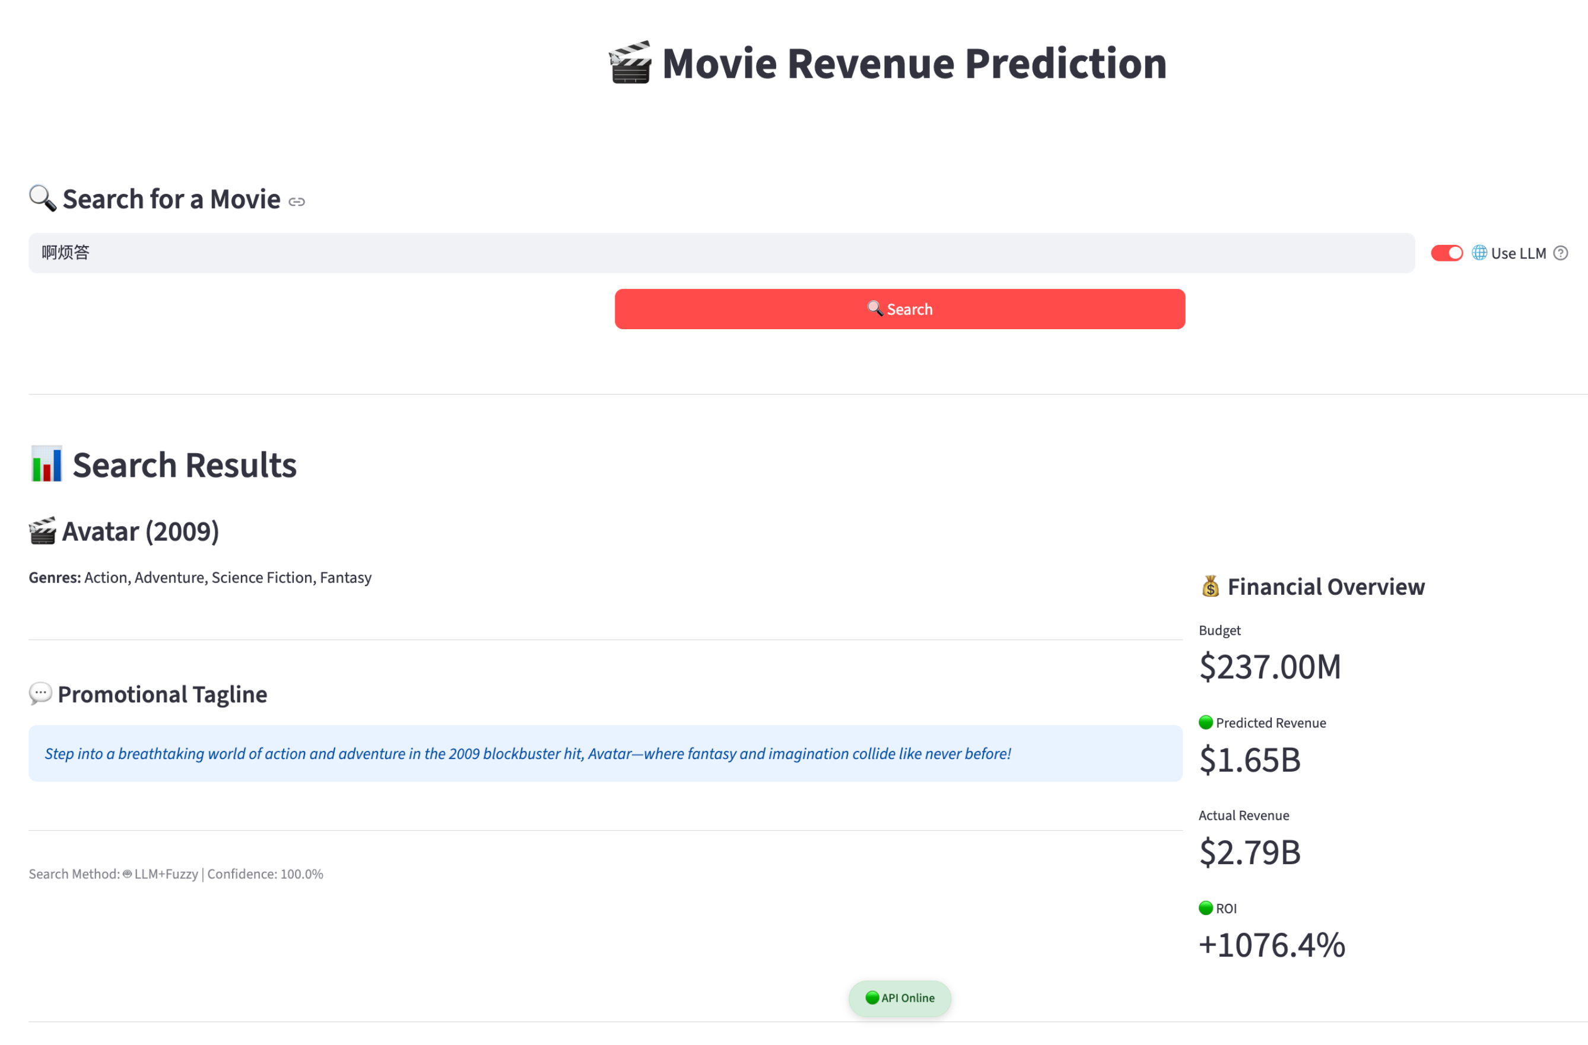
Task: Click the clapperboard icon beside Avatar (2009)
Action: (x=42, y=531)
